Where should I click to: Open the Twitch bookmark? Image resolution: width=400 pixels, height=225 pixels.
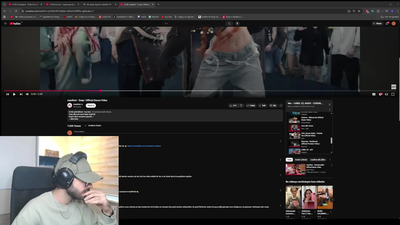[x=142, y=17]
